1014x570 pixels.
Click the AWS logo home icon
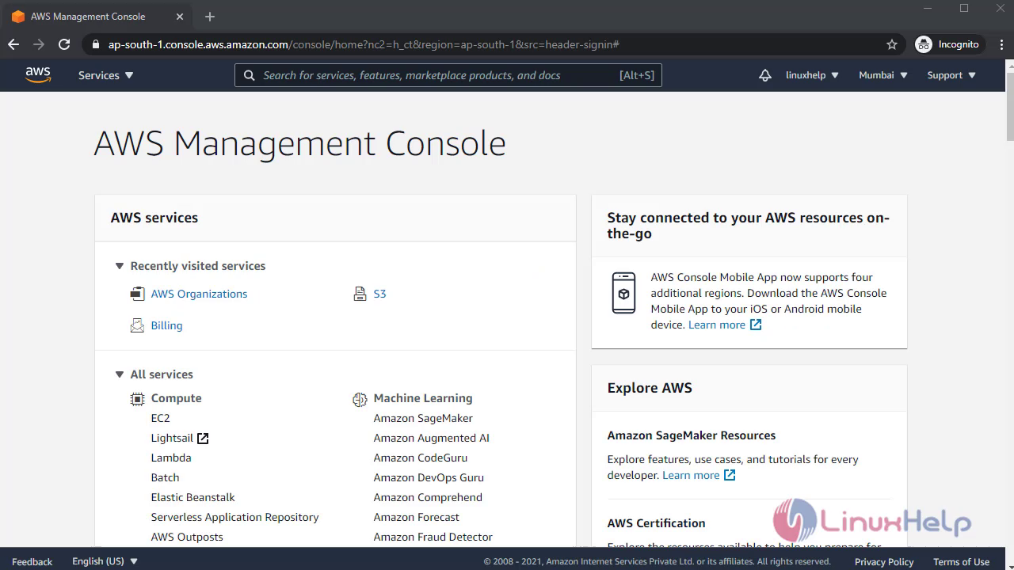pos(38,75)
